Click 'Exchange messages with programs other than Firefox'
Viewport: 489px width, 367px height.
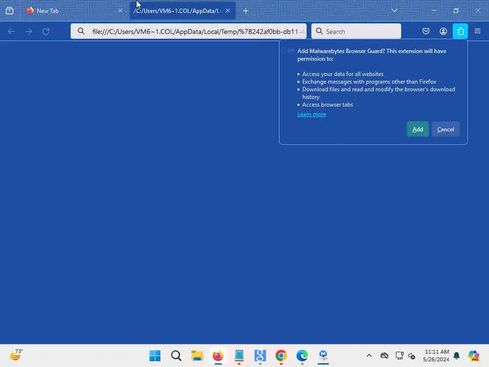tap(369, 82)
